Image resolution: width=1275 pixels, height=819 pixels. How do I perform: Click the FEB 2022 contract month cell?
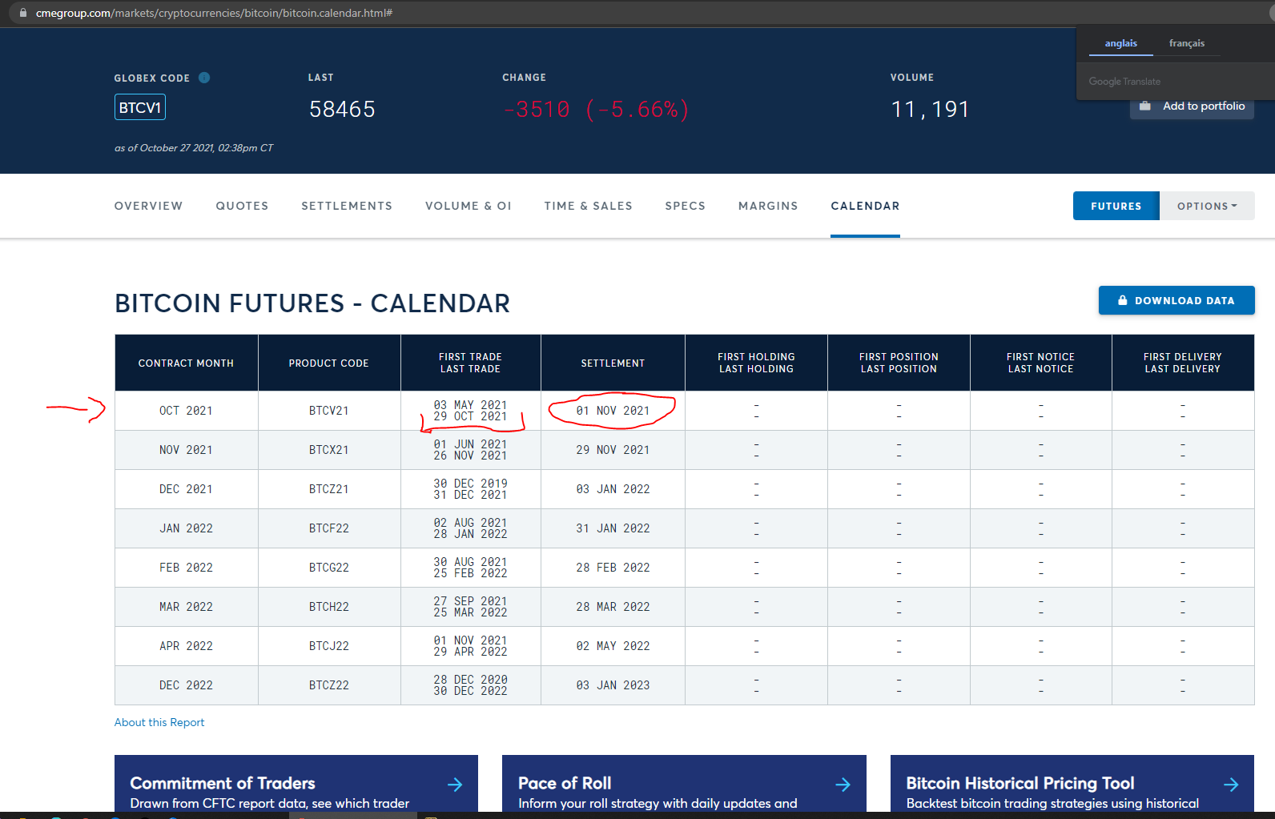click(x=186, y=568)
